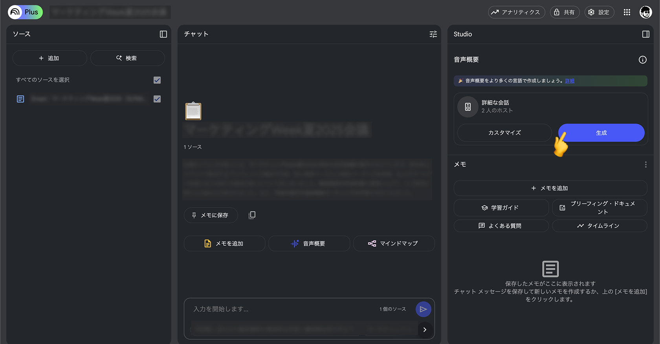Click the copy icon beside メモに保存
The image size is (660, 344).
(252, 215)
